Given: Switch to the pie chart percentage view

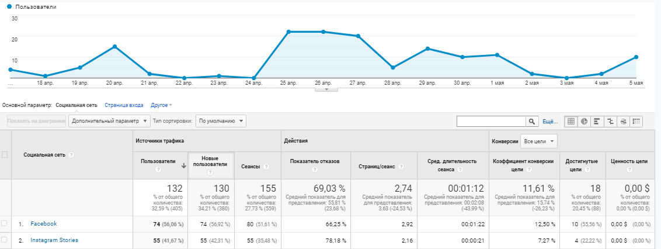Looking at the screenshot, I should (585, 121).
